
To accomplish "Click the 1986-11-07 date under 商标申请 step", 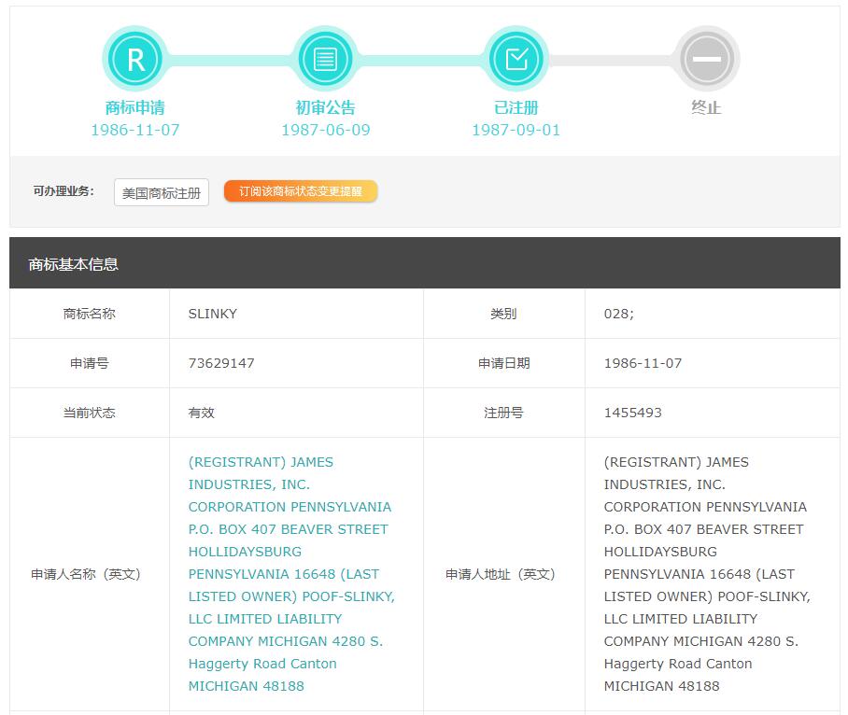I will tap(135, 131).
